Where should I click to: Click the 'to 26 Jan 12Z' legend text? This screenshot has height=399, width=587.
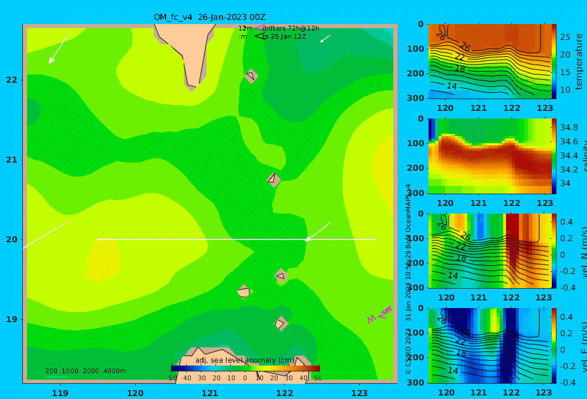pos(284,36)
